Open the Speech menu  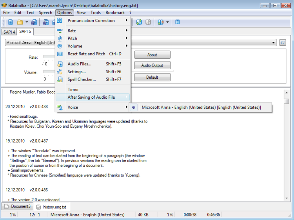pos(45,13)
